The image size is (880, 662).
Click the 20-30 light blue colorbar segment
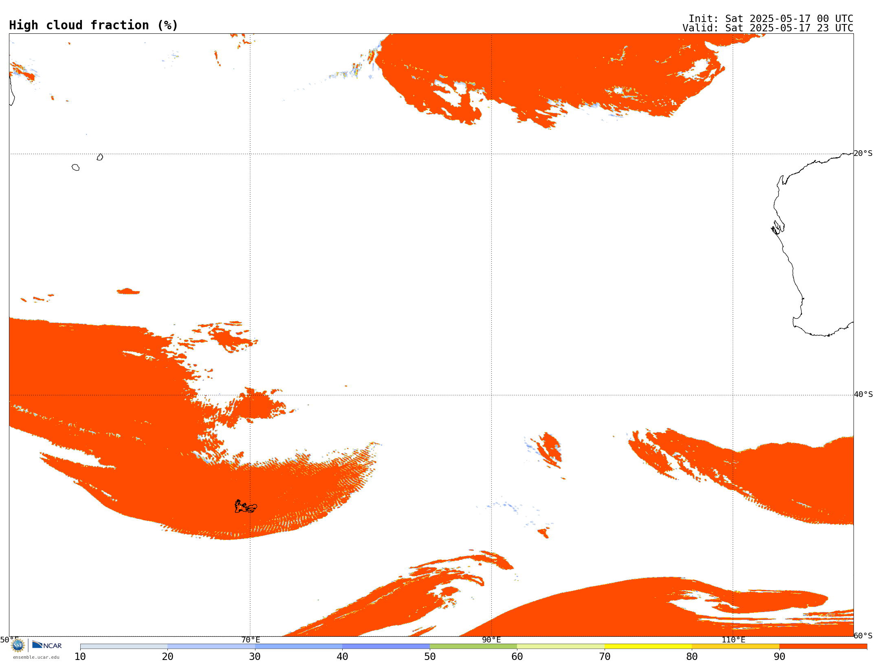[211, 647]
